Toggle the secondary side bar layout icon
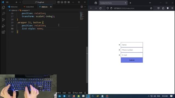Image resolution: width=175 pixels, height=98 pixels. pyautogui.click(x=65, y=2)
